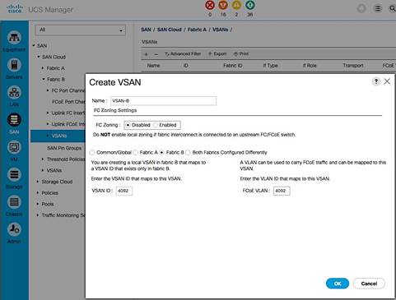396x300 pixels.
Task: Select SAN Pin Groups in tree
Action: tap(64, 148)
